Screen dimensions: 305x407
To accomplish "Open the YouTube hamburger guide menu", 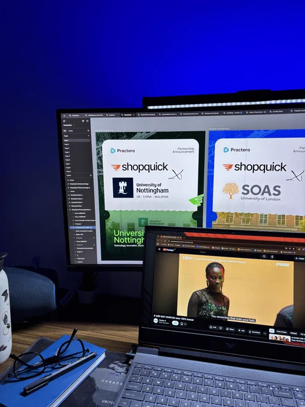I will [x=159, y=249].
